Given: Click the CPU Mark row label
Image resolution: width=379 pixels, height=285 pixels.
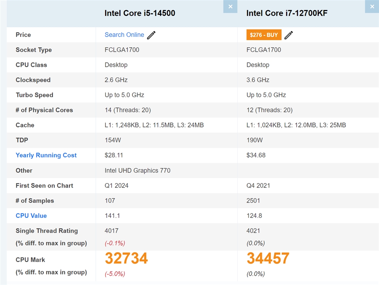Looking at the screenshot, I should click(x=30, y=260).
